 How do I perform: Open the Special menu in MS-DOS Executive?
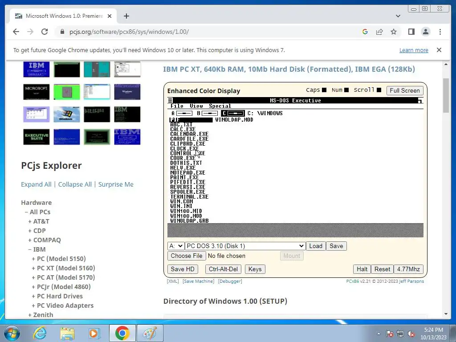click(x=220, y=106)
